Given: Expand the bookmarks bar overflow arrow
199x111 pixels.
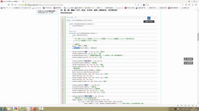Looking at the screenshot, I should pyautogui.click(x=197, y=8).
